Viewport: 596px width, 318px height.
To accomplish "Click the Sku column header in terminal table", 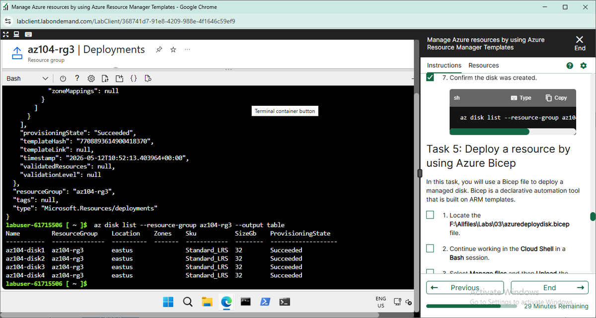I will coord(191,233).
